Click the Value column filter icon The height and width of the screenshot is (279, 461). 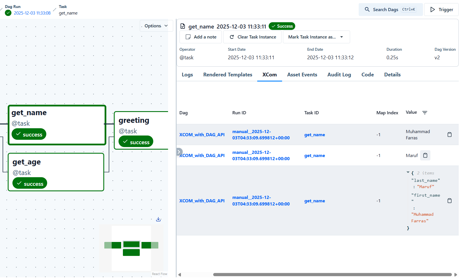click(x=425, y=113)
